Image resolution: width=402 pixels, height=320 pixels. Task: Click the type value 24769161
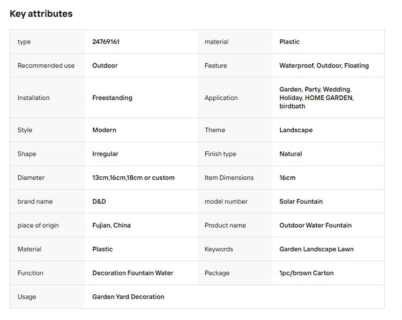(106, 42)
